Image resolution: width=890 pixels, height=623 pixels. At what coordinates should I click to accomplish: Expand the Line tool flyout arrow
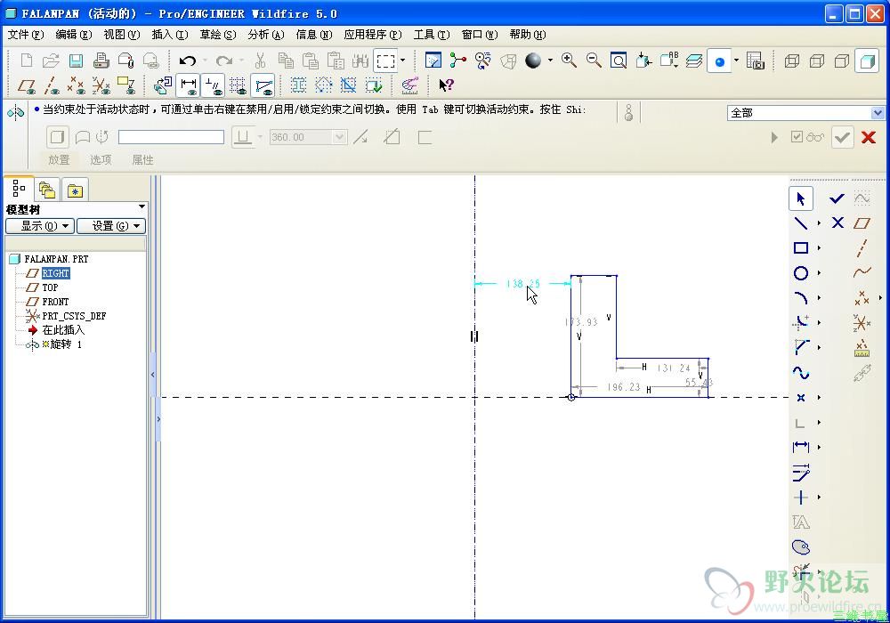pyautogui.click(x=819, y=223)
